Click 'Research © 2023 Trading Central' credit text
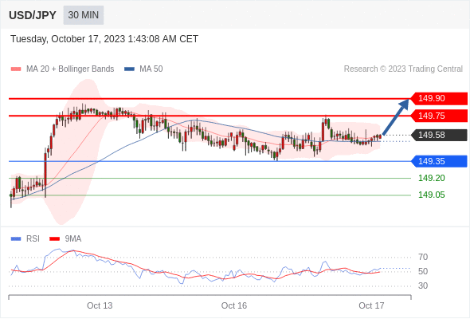470x319 pixels. [x=403, y=69]
